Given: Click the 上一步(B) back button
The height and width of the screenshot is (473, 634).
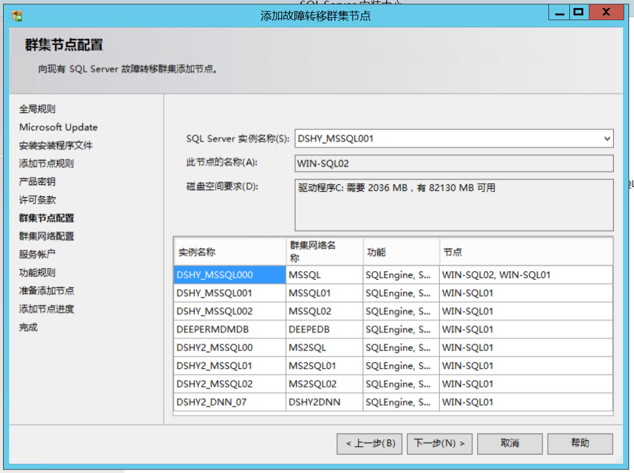Looking at the screenshot, I should [370, 444].
